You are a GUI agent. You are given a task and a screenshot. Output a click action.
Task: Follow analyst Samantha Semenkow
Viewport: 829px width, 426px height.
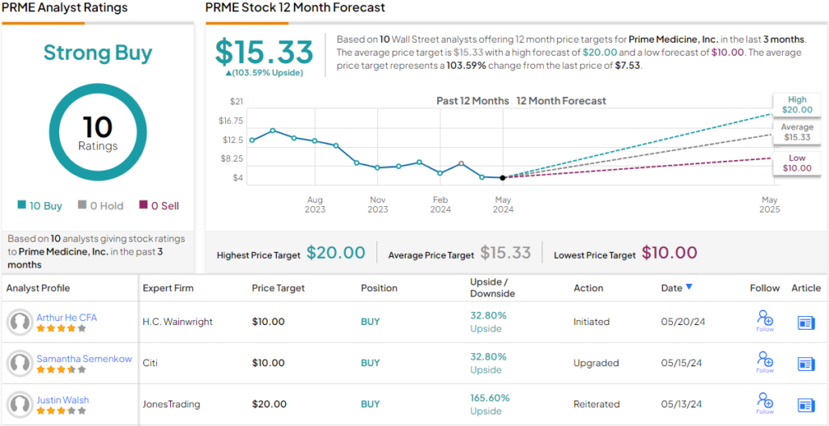[x=764, y=362]
